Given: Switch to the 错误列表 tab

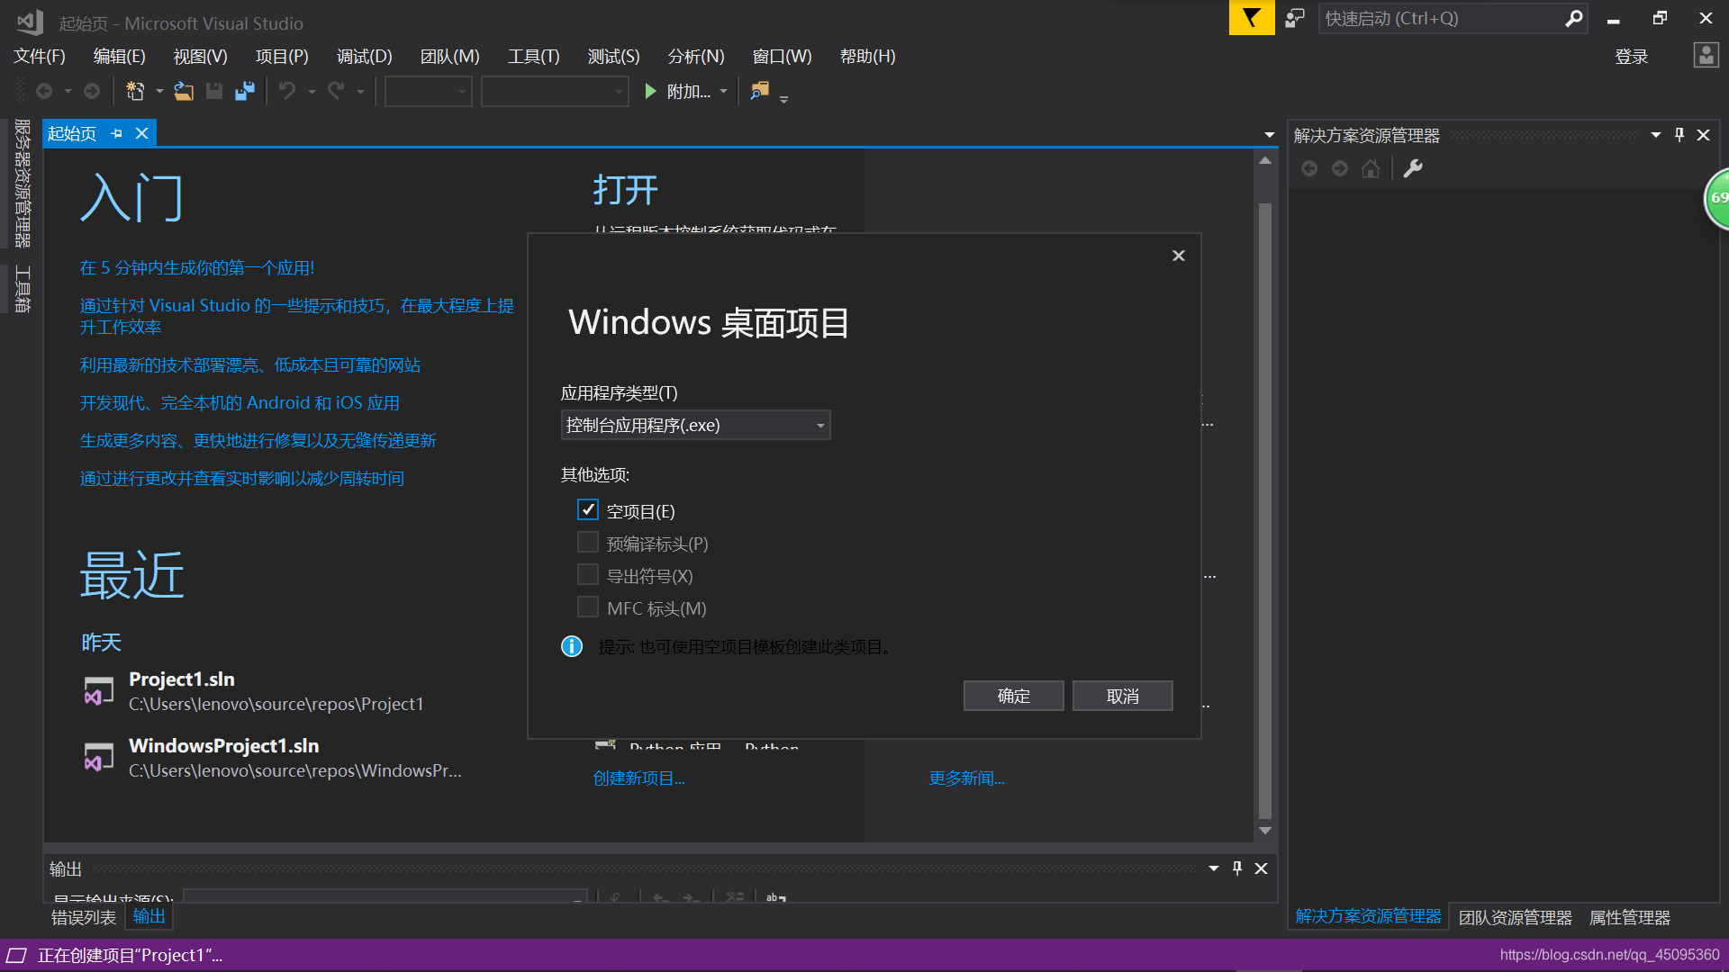Looking at the screenshot, I should click(x=84, y=917).
